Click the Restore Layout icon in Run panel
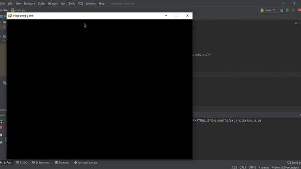Image resolution: width=301 pixels, height=169 pixels. click(x=1, y=135)
